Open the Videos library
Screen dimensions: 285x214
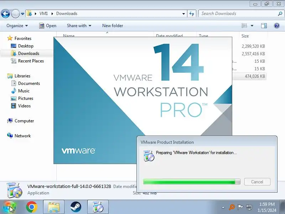coord(24,106)
